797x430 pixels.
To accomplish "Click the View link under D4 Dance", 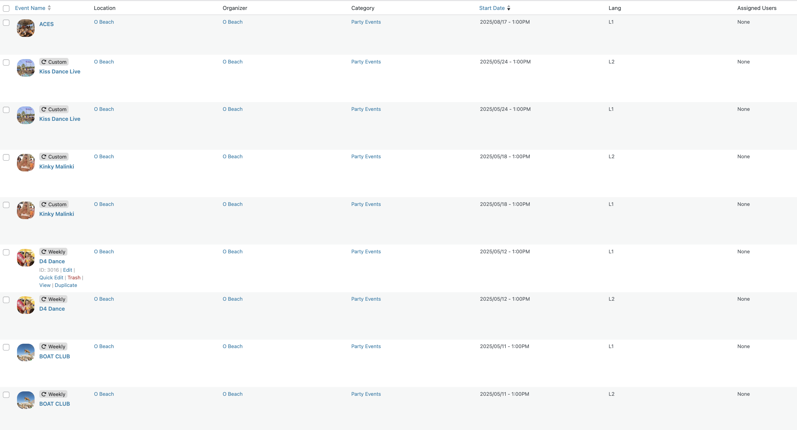I will (x=45, y=285).
